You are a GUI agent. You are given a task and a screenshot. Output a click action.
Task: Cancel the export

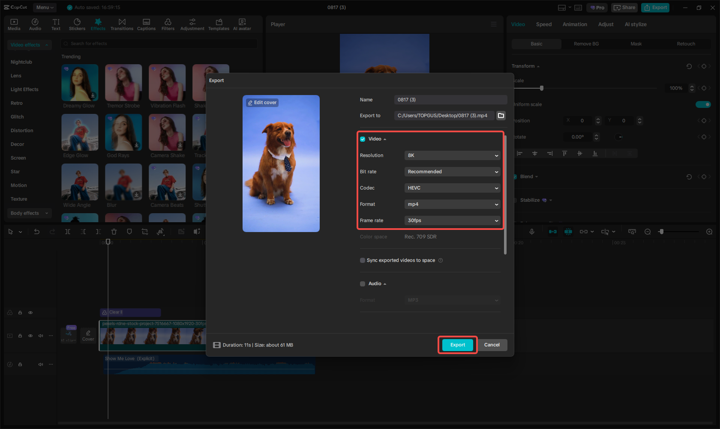pos(492,345)
